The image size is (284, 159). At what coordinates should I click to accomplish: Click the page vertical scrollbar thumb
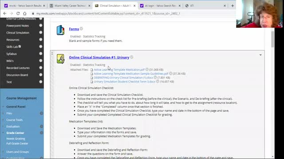272,39
